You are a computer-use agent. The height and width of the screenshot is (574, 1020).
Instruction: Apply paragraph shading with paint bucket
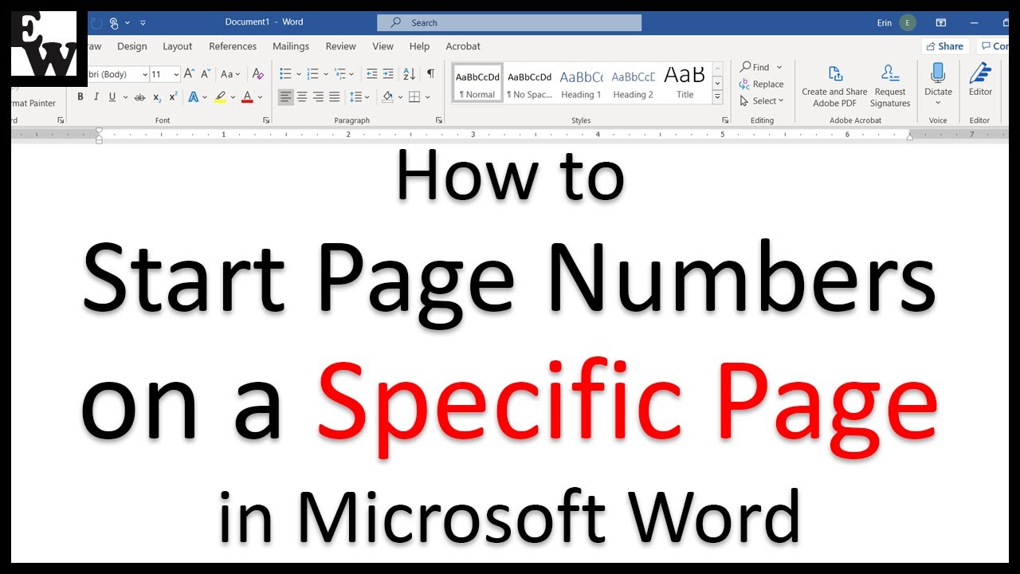(x=387, y=97)
